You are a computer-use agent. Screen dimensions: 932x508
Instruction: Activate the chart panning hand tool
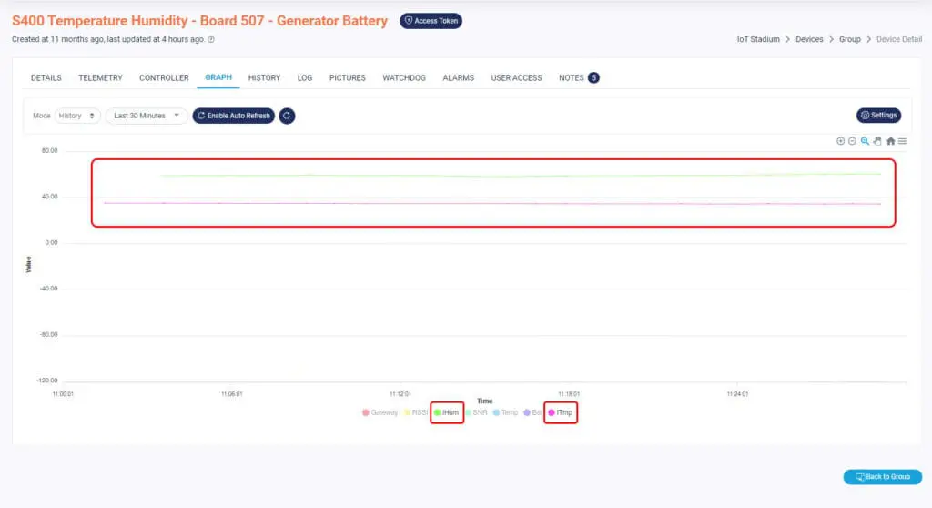(x=877, y=141)
